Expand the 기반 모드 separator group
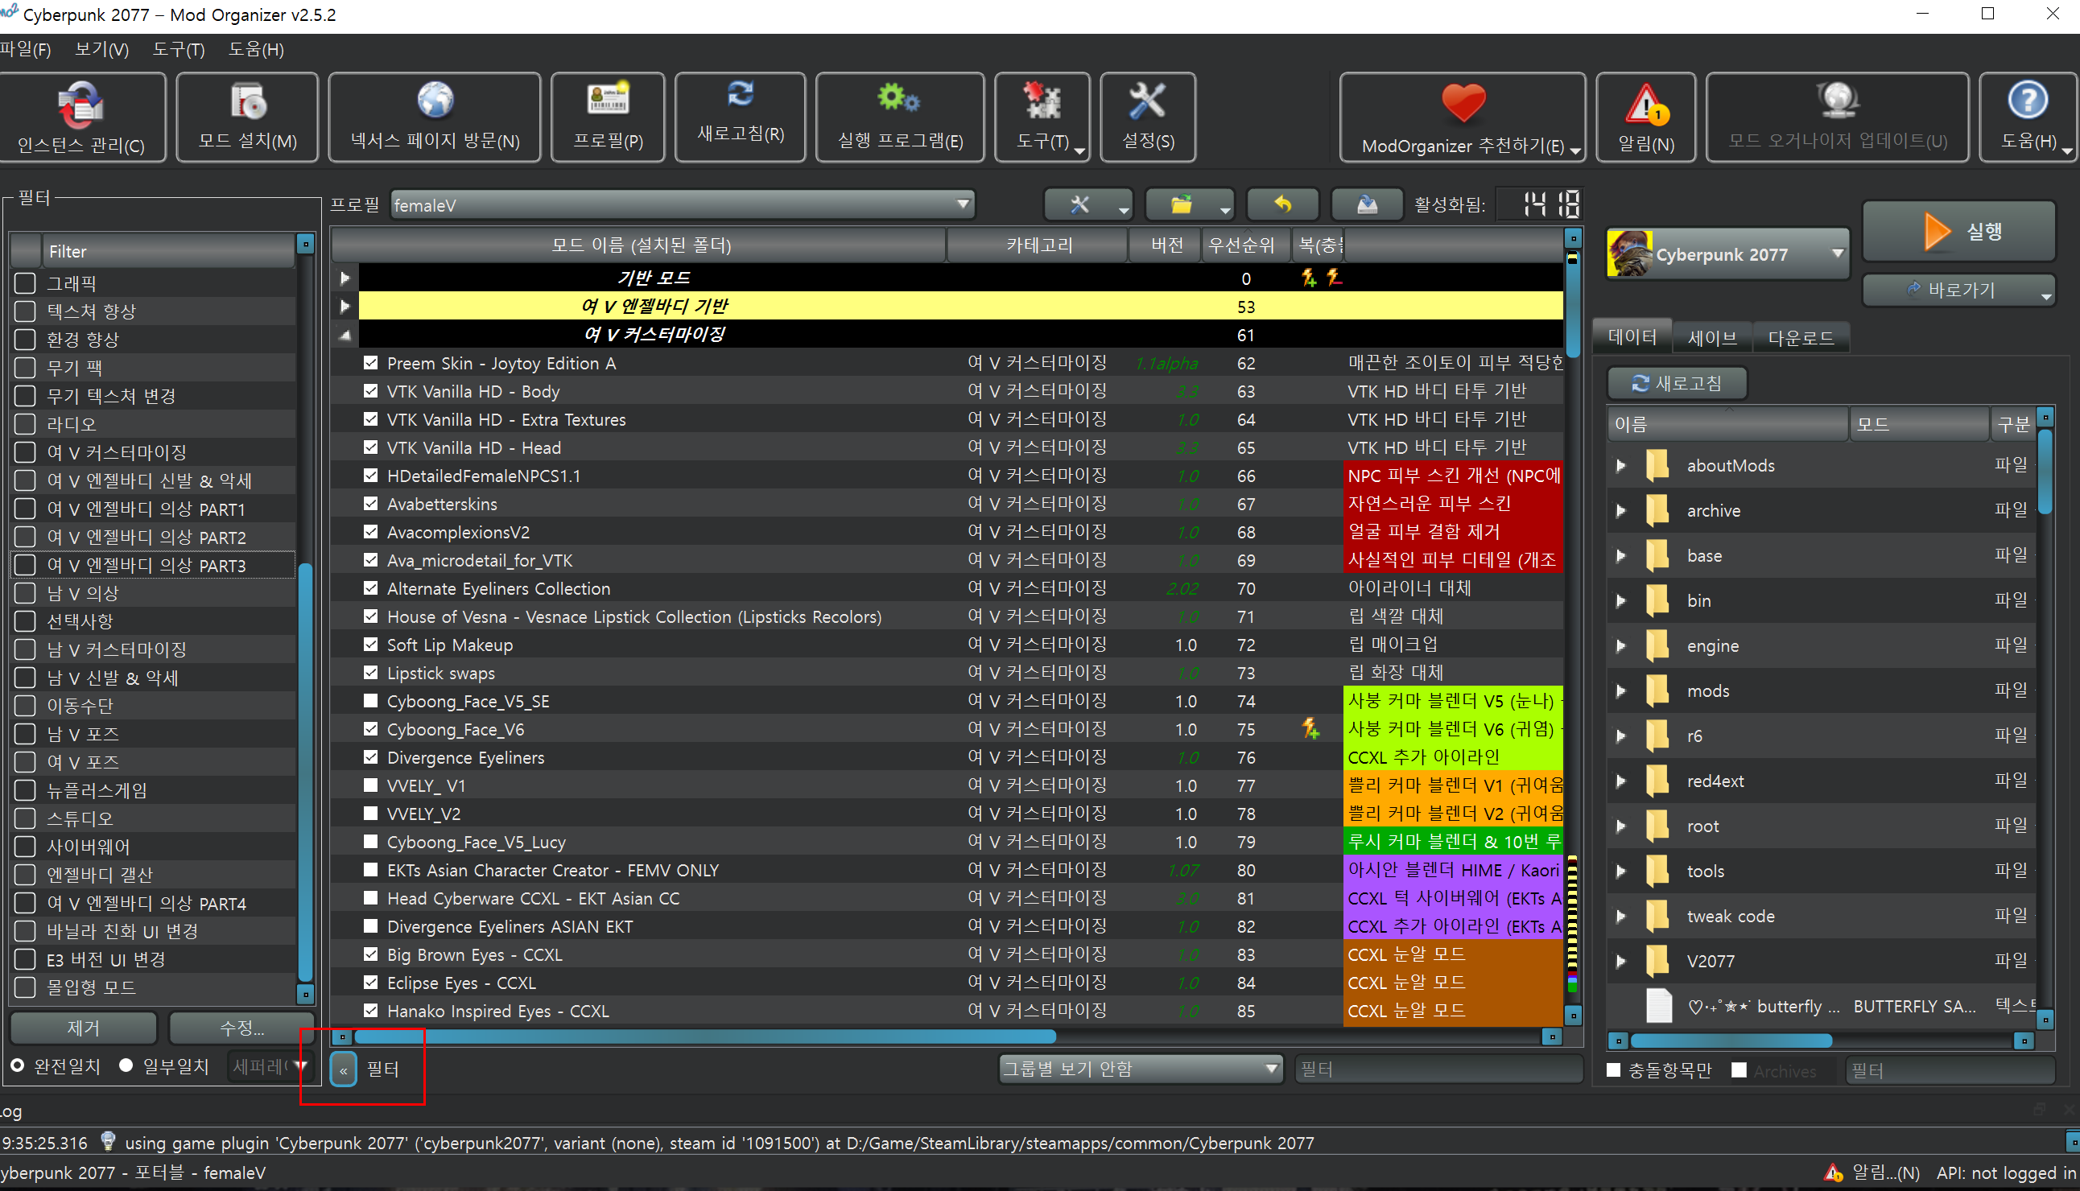 (345, 278)
